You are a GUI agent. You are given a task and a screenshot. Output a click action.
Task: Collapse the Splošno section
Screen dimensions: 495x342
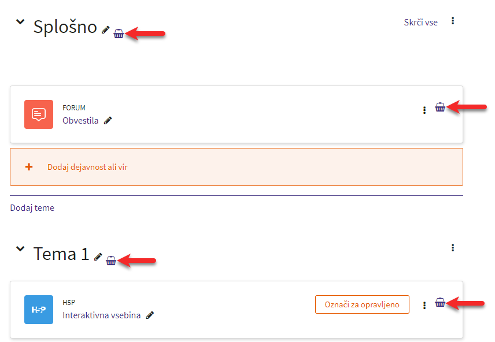click(20, 22)
